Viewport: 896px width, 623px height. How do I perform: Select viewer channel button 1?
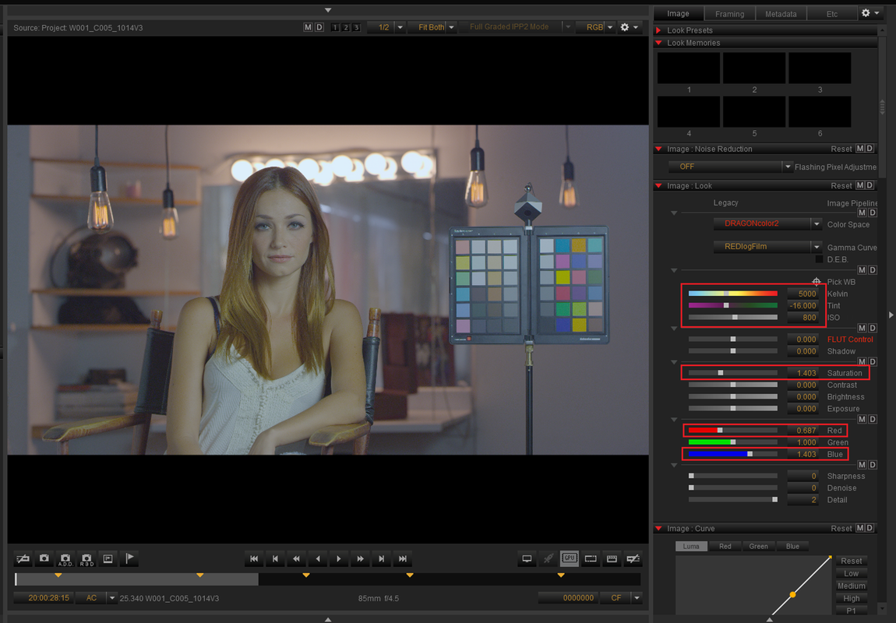coord(335,27)
